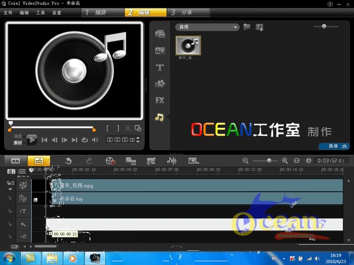Adjust the library thumbnail size slider

(324, 26)
